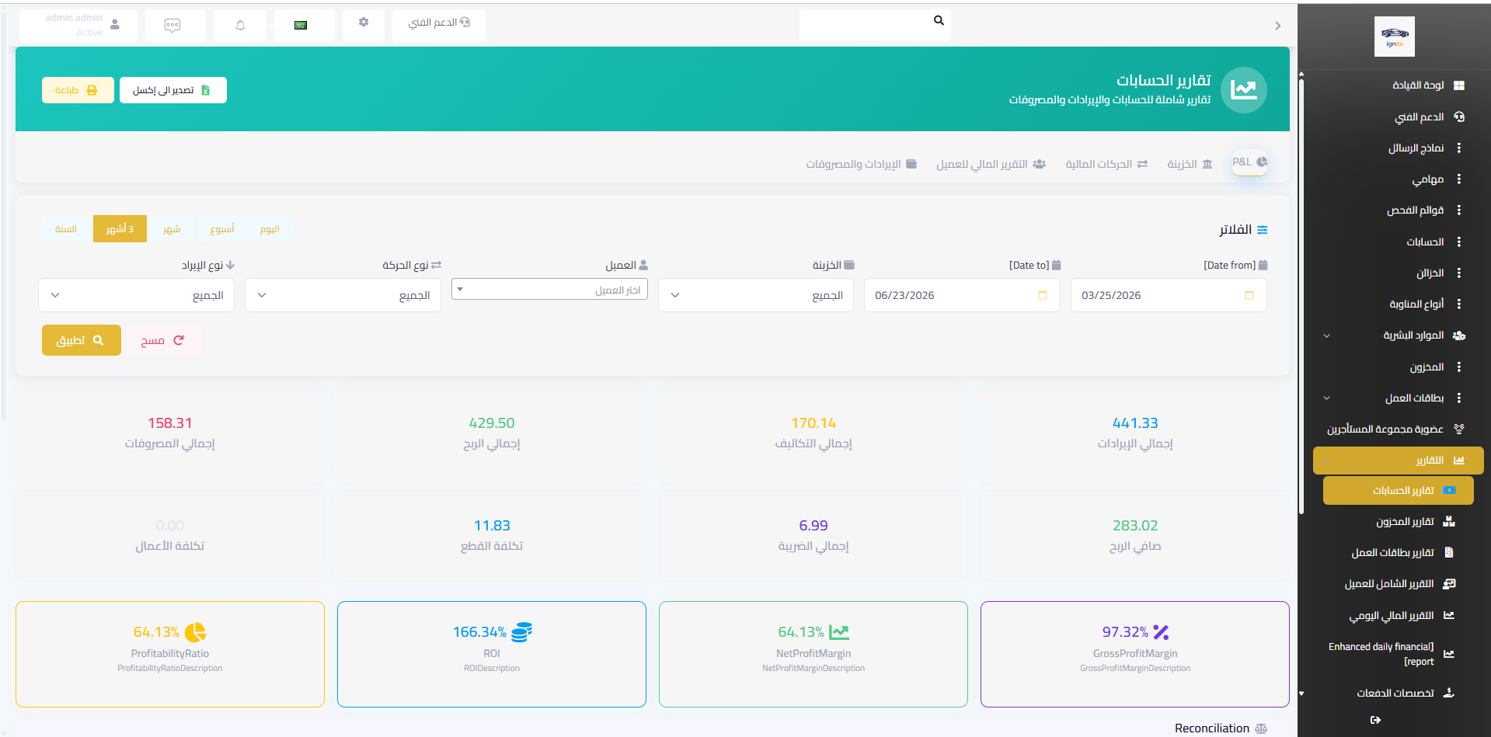Open the نوع الإيراد dropdown
The height and width of the screenshot is (737, 1491).
[x=136, y=295]
